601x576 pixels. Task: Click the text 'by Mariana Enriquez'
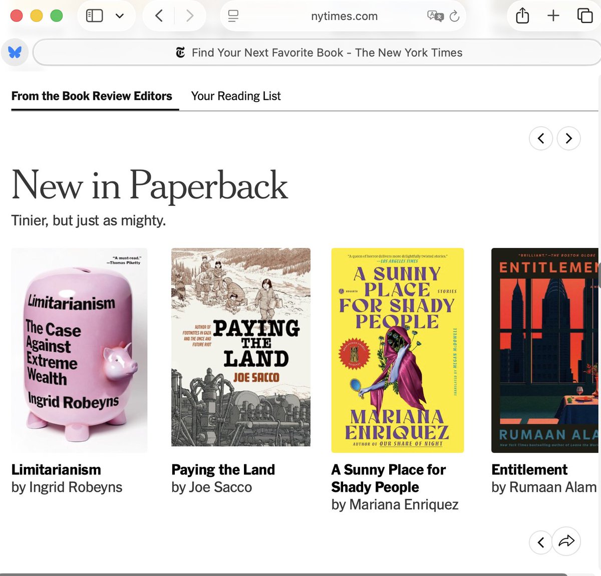point(395,505)
